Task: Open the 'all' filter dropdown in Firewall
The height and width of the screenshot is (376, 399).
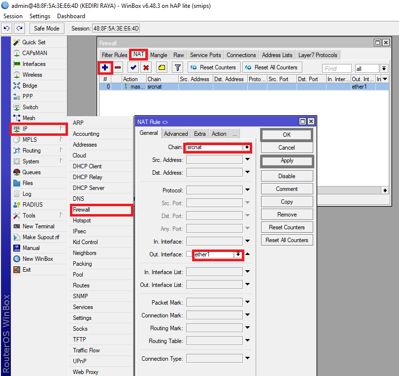Action: point(384,68)
